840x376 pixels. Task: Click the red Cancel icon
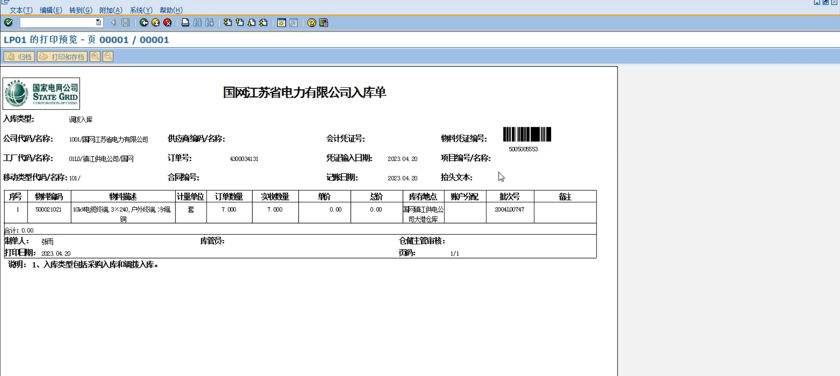(x=167, y=23)
